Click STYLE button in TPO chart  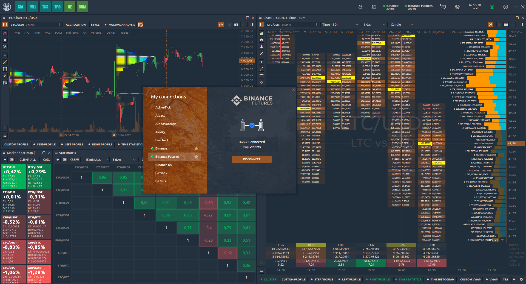(95, 25)
